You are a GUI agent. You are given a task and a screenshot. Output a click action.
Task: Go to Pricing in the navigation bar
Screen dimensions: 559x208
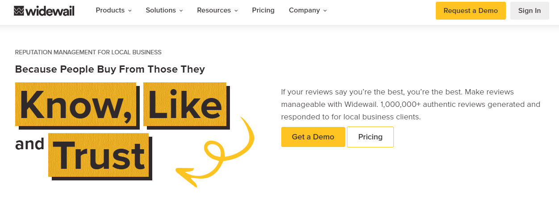click(263, 10)
